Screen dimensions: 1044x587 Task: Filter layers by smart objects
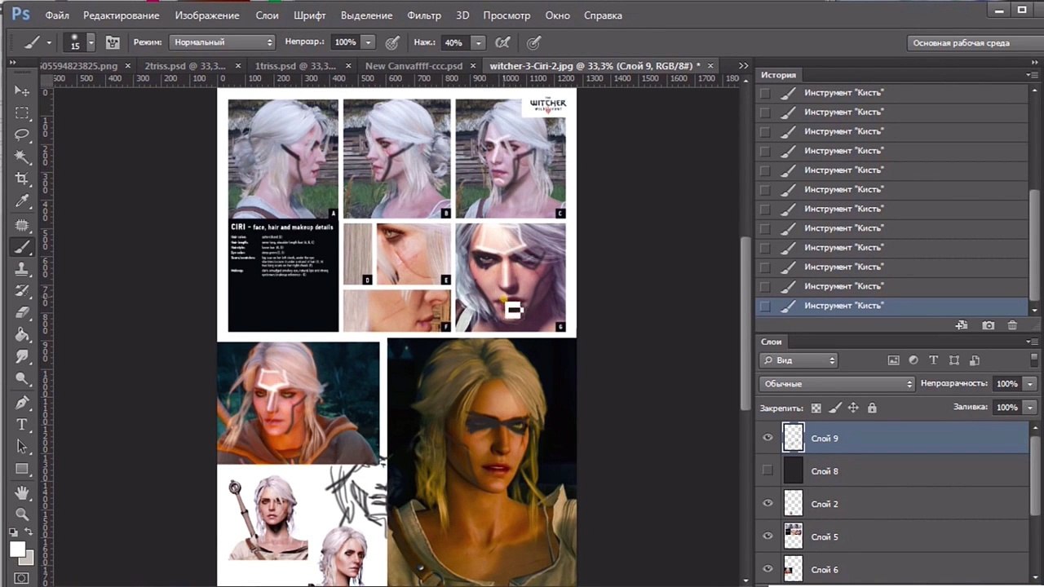tap(974, 360)
